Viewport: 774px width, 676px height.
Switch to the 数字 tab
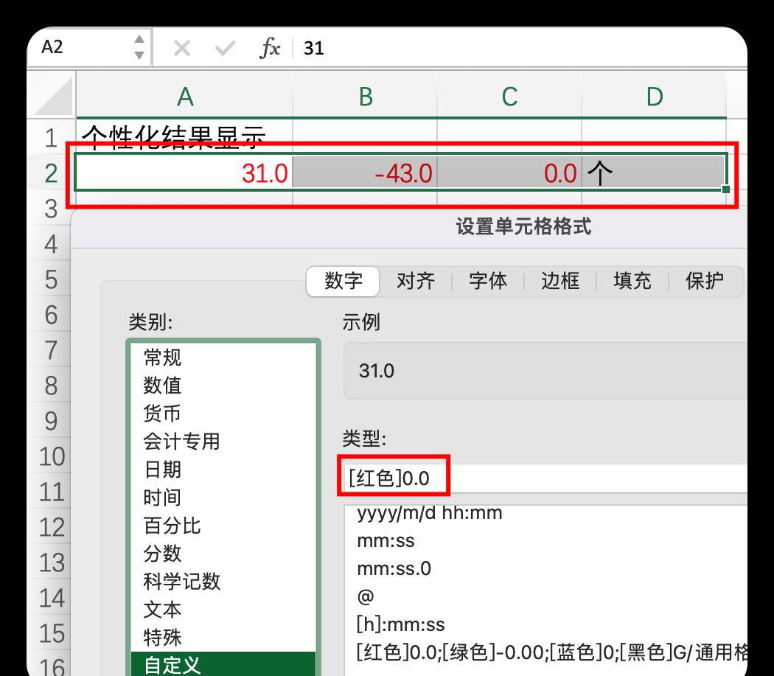343,281
